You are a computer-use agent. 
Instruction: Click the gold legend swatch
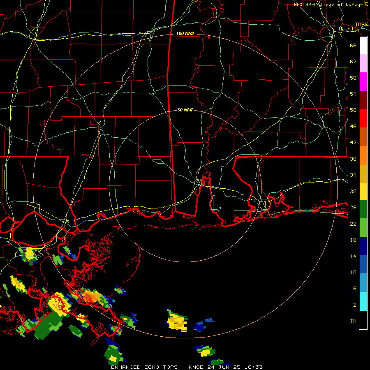363,174
